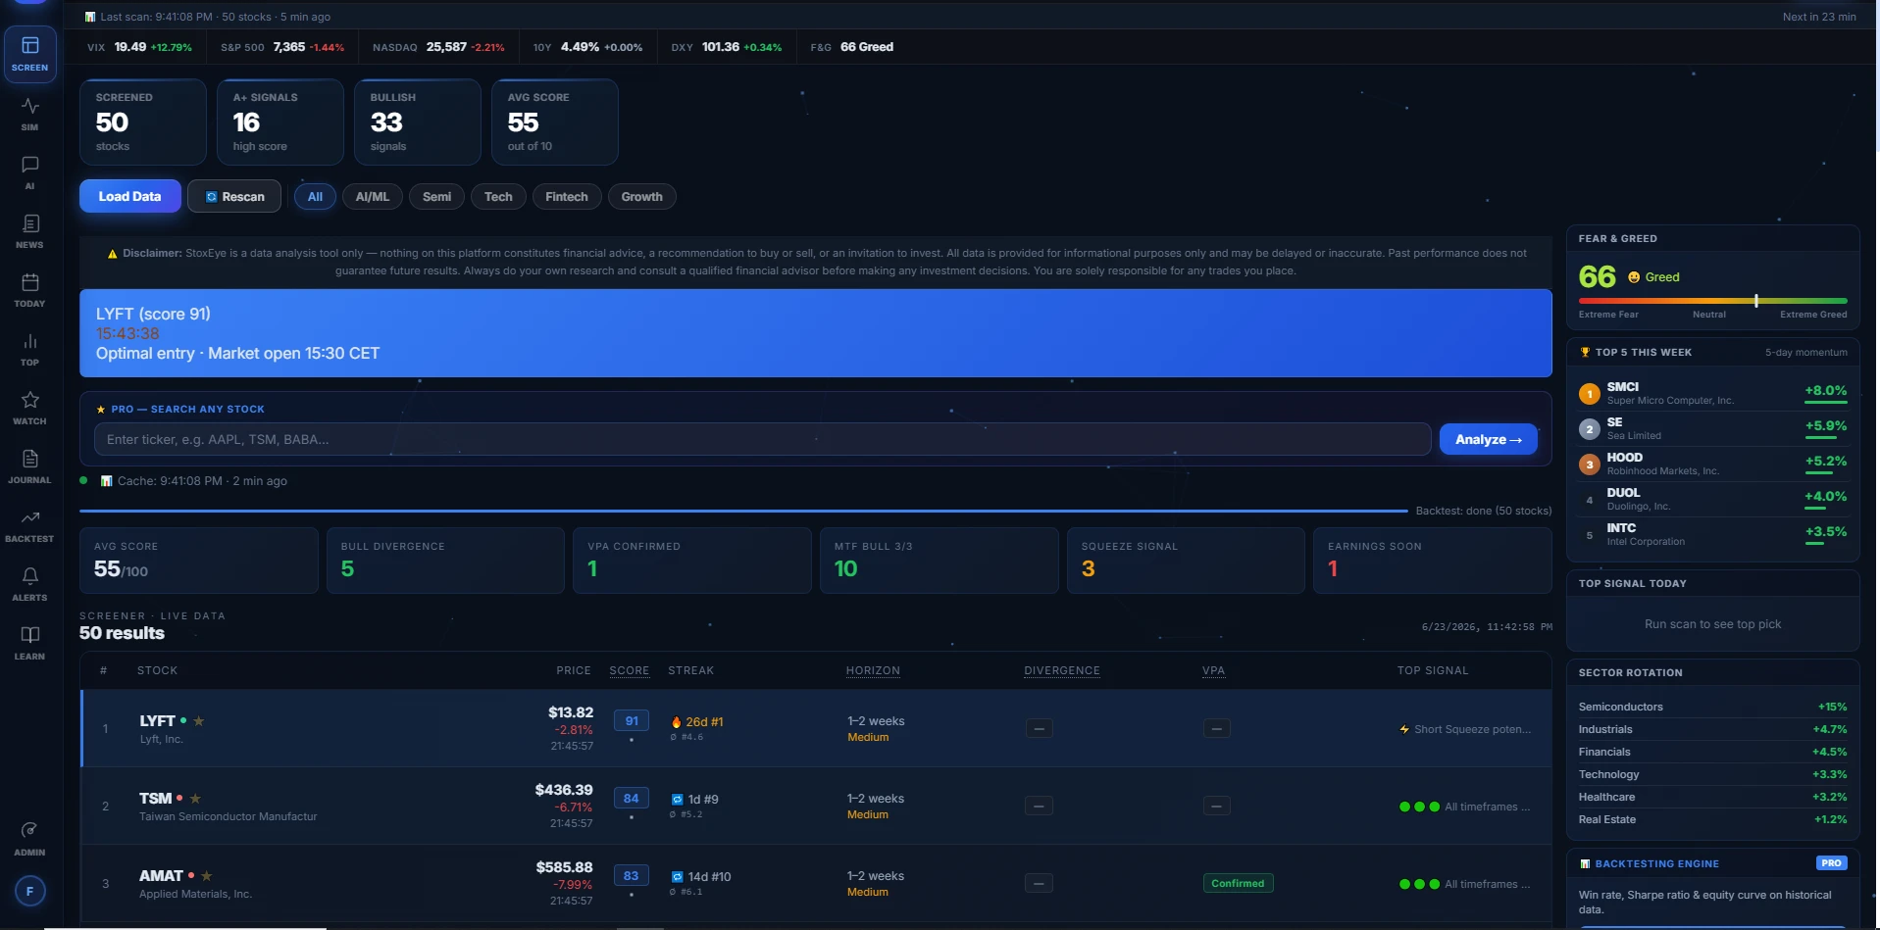The height and width of the screenshot is (930, 1880).
Task: Click the Semiconductors sector rotation row
Action: coord(1712,707)
